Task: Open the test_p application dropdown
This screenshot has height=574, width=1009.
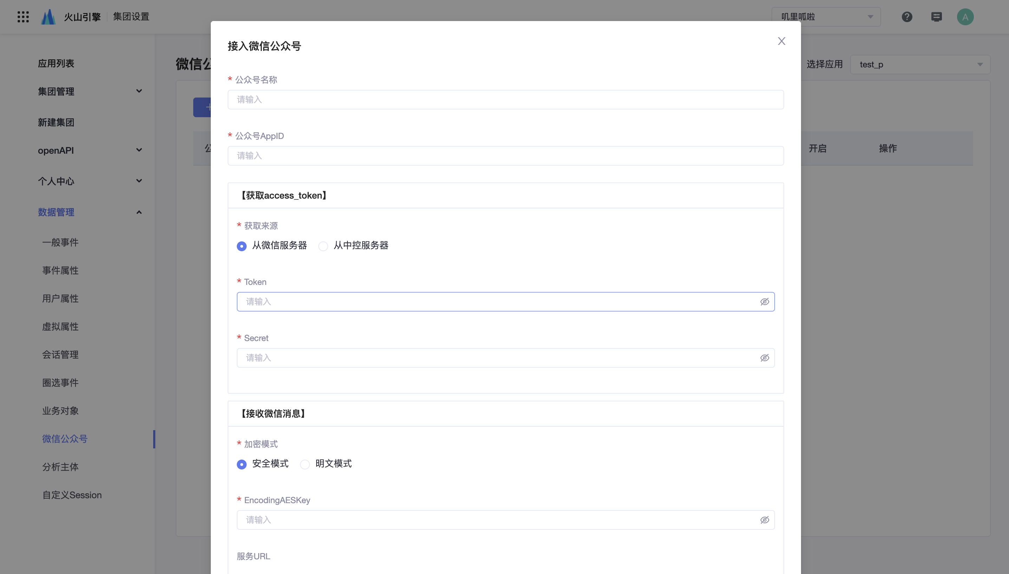Action: [920, 64]
